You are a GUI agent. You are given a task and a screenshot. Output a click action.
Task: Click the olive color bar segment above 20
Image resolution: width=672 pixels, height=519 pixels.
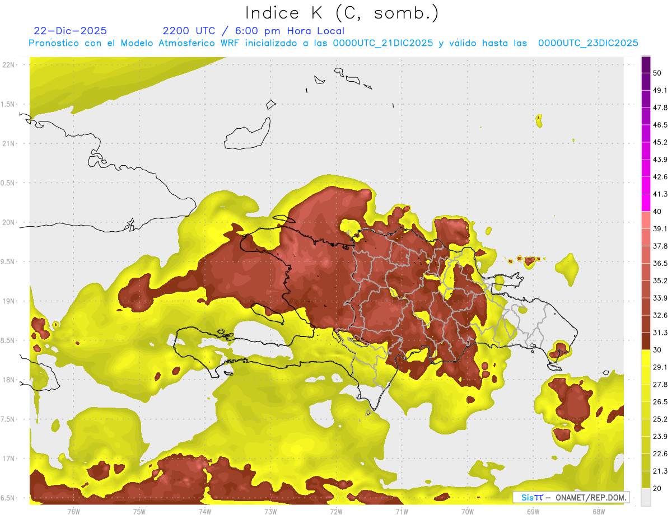(x=646, y=479)
